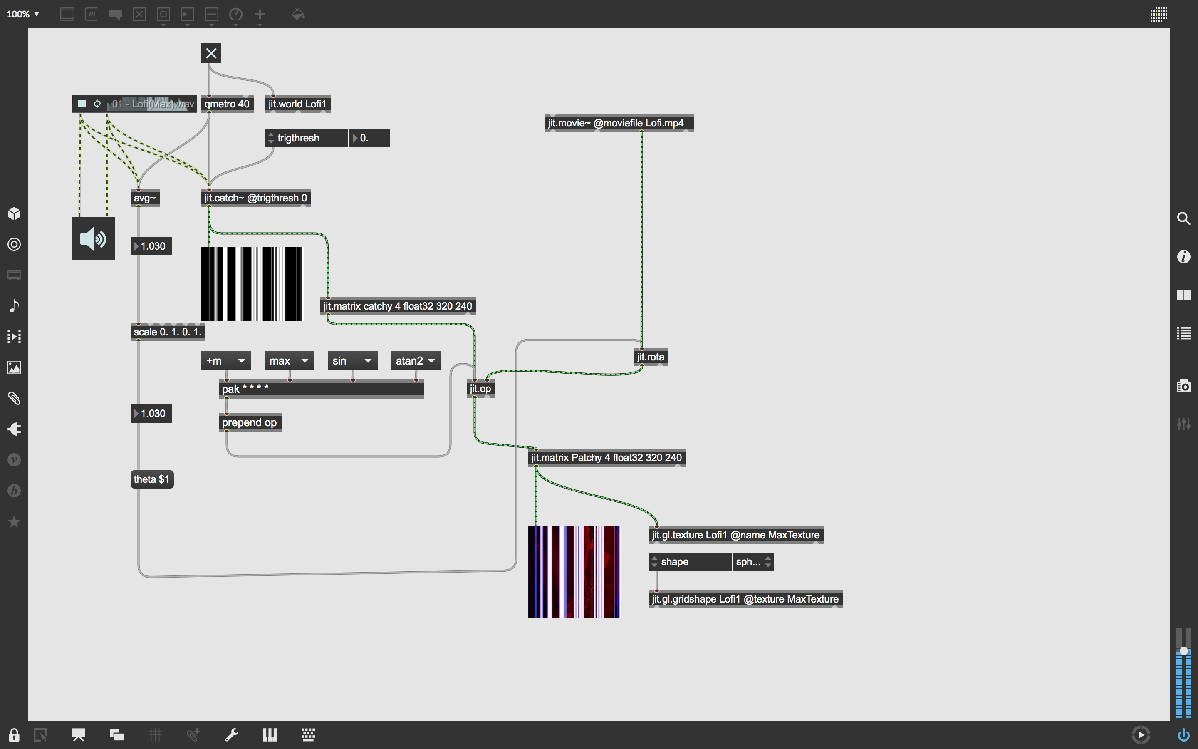Open the inspector info icon
This screenshot has height=749, width=1198.
(1183, 257)
